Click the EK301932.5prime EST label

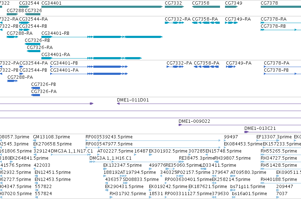[x=168, y=151]
